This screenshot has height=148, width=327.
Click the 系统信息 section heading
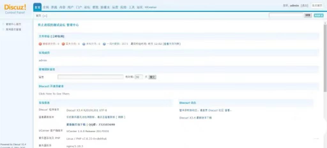point(44,103)
